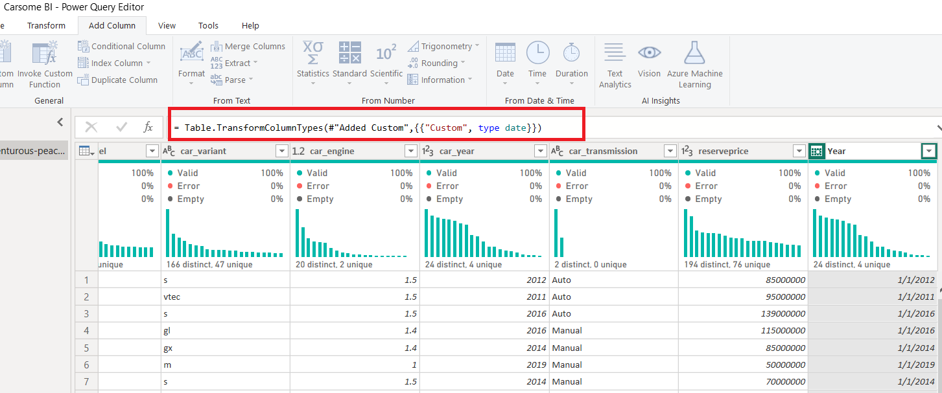Open the Invoke Custom Function tool
Screen dimensions: 942x393
click(x=45, y=63)
